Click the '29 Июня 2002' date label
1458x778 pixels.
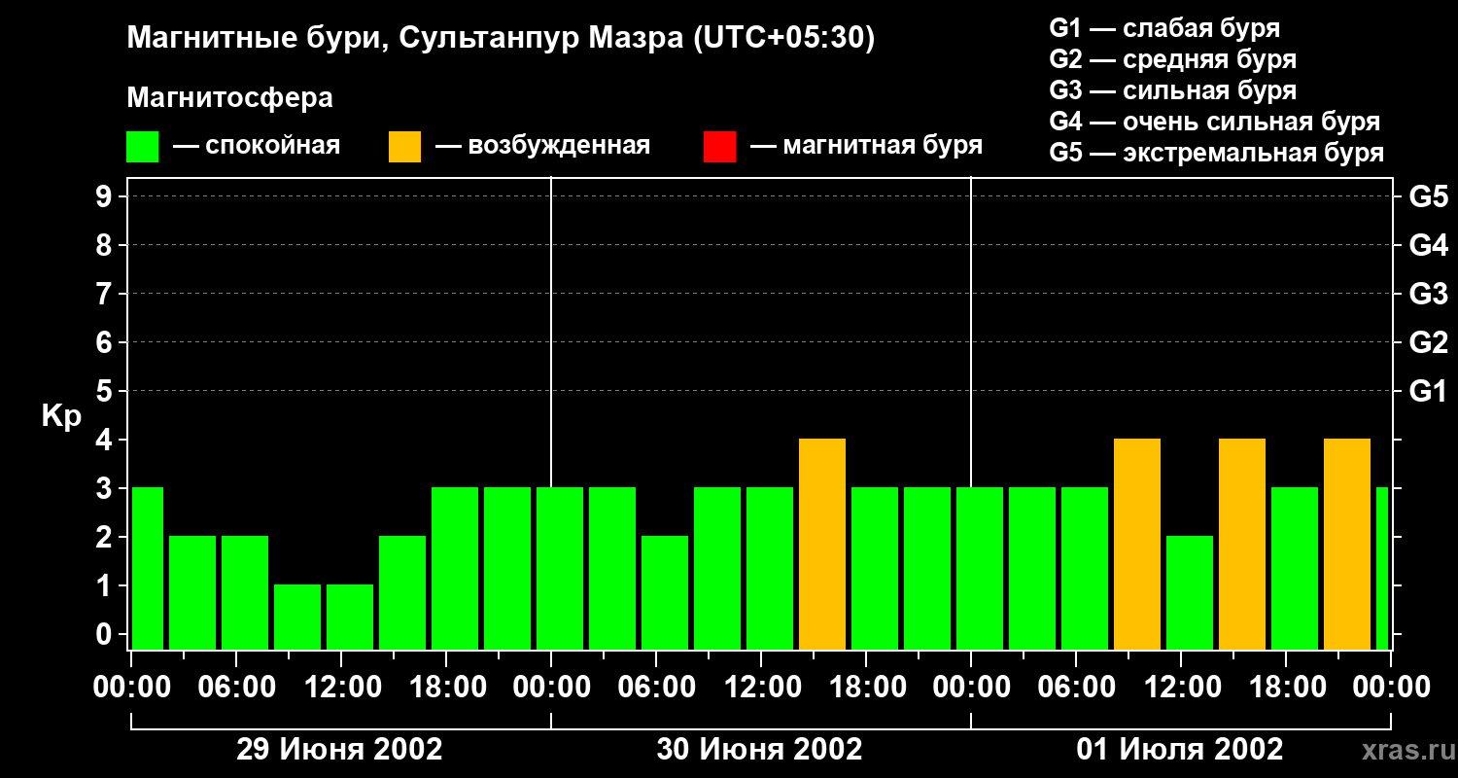(x=340, y=750)
